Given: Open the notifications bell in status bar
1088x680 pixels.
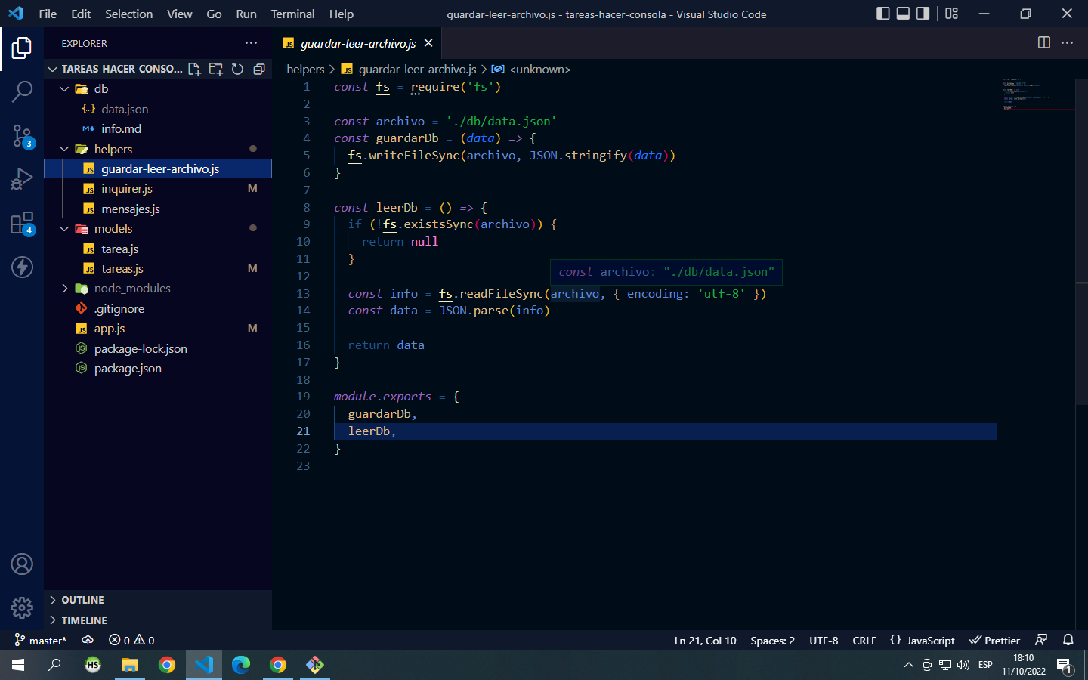Looking at the screenshot, I should click(1068, 640).
